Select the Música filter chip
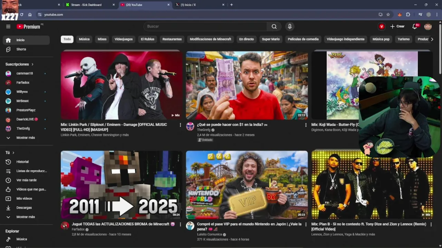 [x=84, y=39]
